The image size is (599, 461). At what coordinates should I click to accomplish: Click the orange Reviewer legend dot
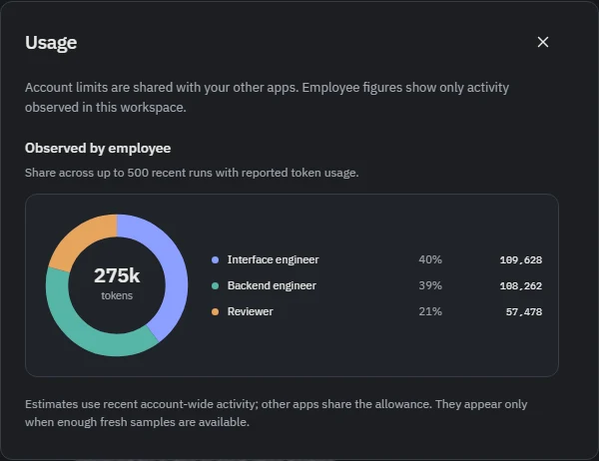coord(215,311)
